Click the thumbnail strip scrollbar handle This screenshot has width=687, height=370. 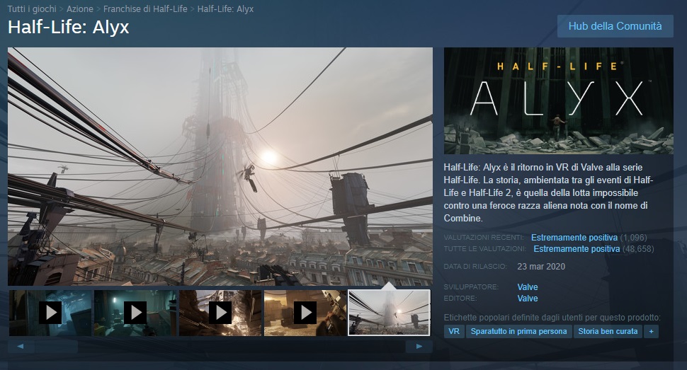click(x=56, y=347)
